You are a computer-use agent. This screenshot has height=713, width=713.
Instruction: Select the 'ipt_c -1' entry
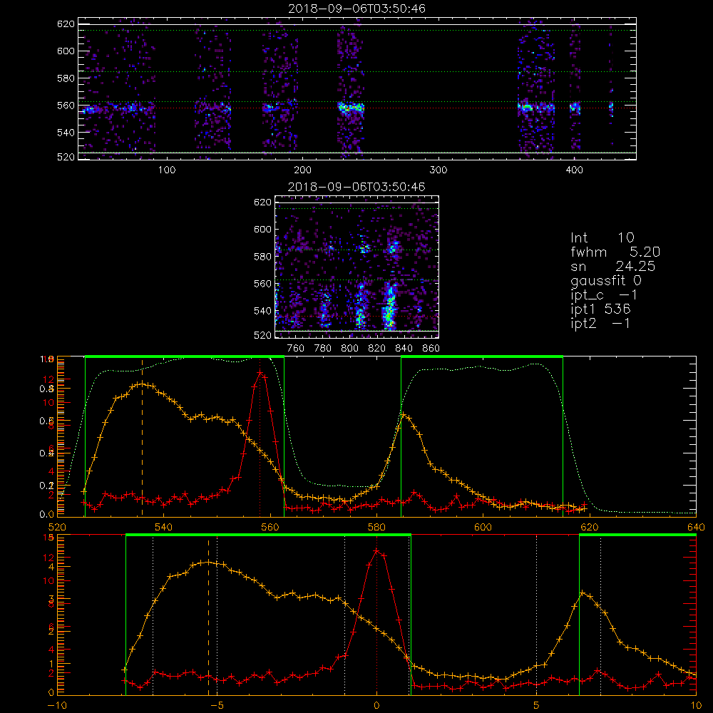pos(604,295)
